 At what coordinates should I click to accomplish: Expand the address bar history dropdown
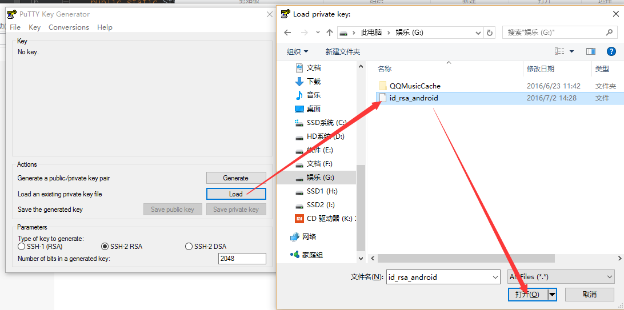point(478,33)
